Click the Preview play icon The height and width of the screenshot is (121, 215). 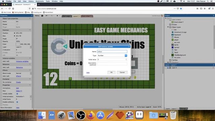57,16
